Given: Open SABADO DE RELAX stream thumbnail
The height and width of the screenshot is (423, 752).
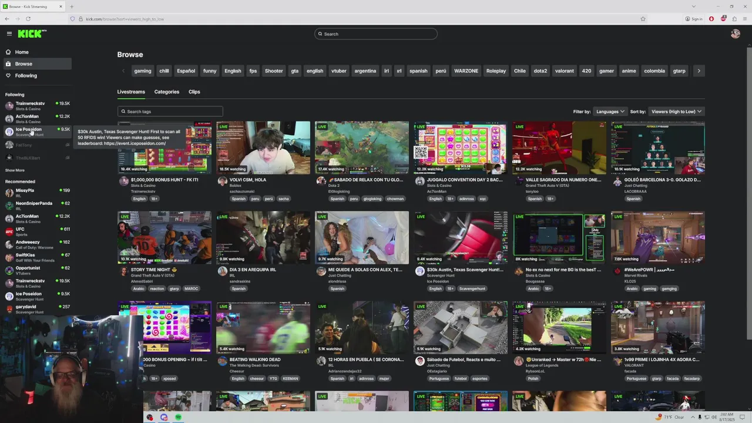Looking at the screenshot, I should pyautogui.click(x=362, y=147).
